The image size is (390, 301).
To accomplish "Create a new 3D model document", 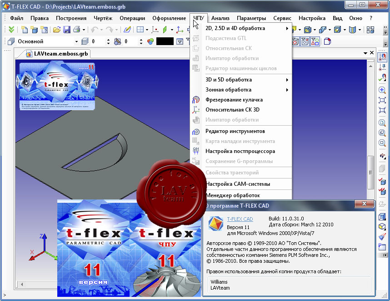I will pos(34,30).
